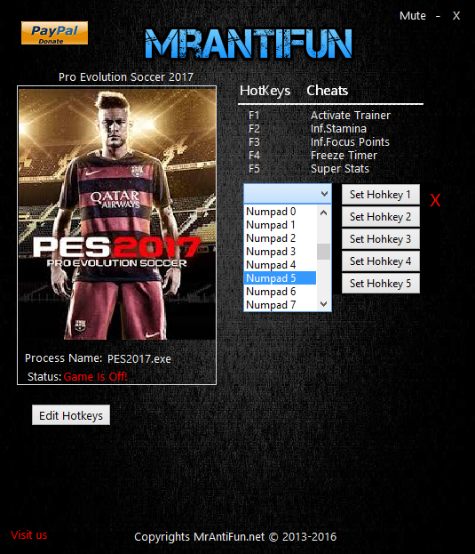
Task: Click Set Hohkey 4 button
Action: pos(381,261)
